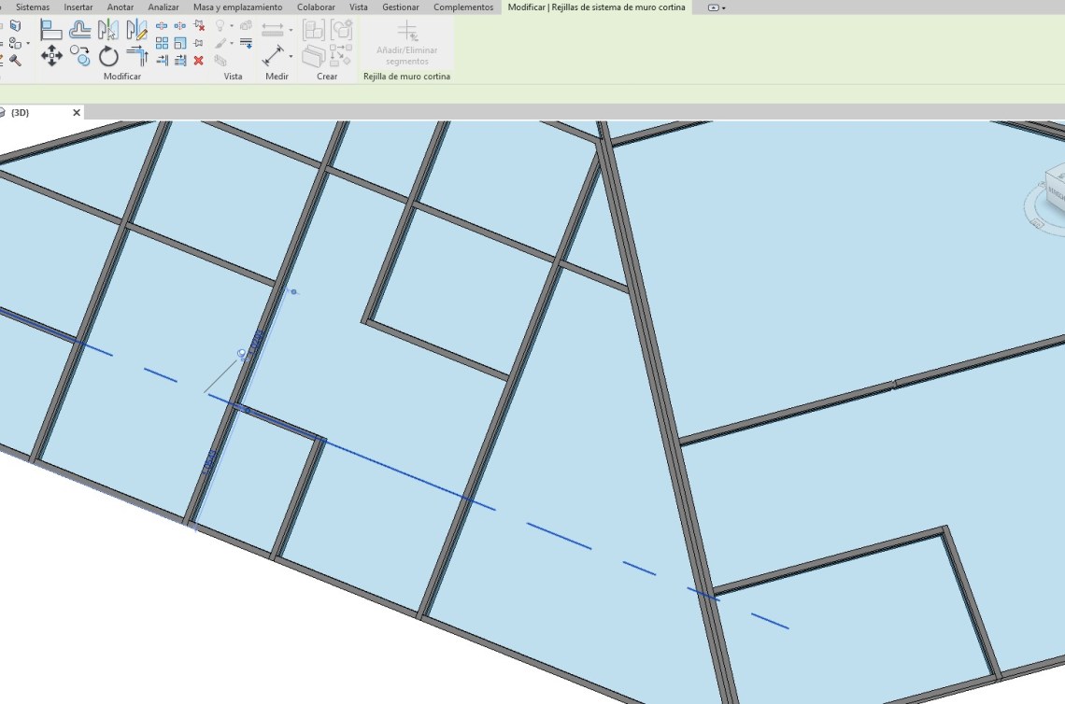The width and height of the screenshot is (1065, 704).
Task: Click the Offset tool icon
Action: (80, 30)
